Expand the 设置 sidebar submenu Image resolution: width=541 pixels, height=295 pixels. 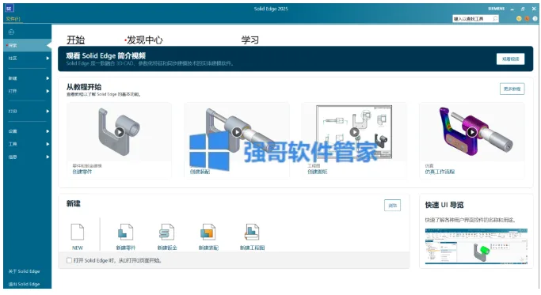pyautogui.click(x=48, y=131)
